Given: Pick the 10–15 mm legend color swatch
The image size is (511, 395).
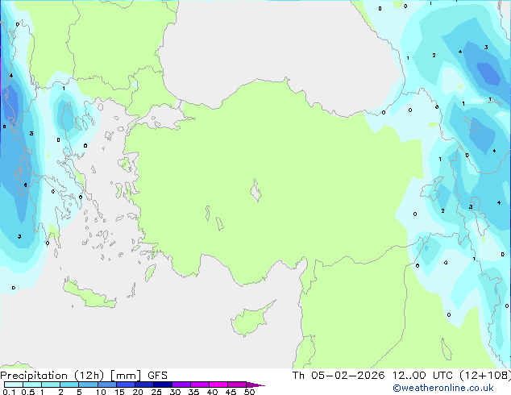Looking at the screenshot, I should (106, 385).
